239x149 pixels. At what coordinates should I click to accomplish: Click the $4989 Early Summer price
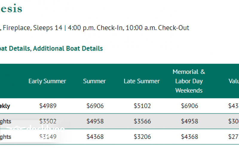[x=48, y=106]
